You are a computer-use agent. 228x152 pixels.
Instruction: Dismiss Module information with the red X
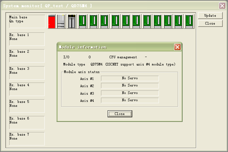tap(177, 47)
